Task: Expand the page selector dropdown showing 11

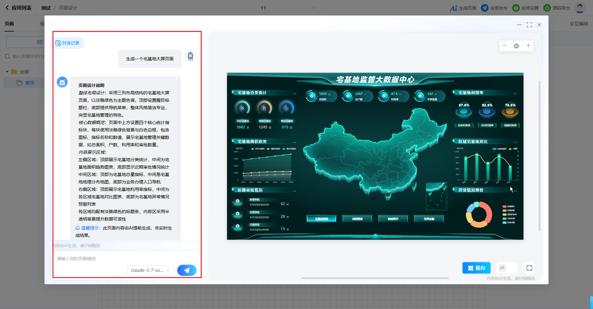Action: pos(313,8)
